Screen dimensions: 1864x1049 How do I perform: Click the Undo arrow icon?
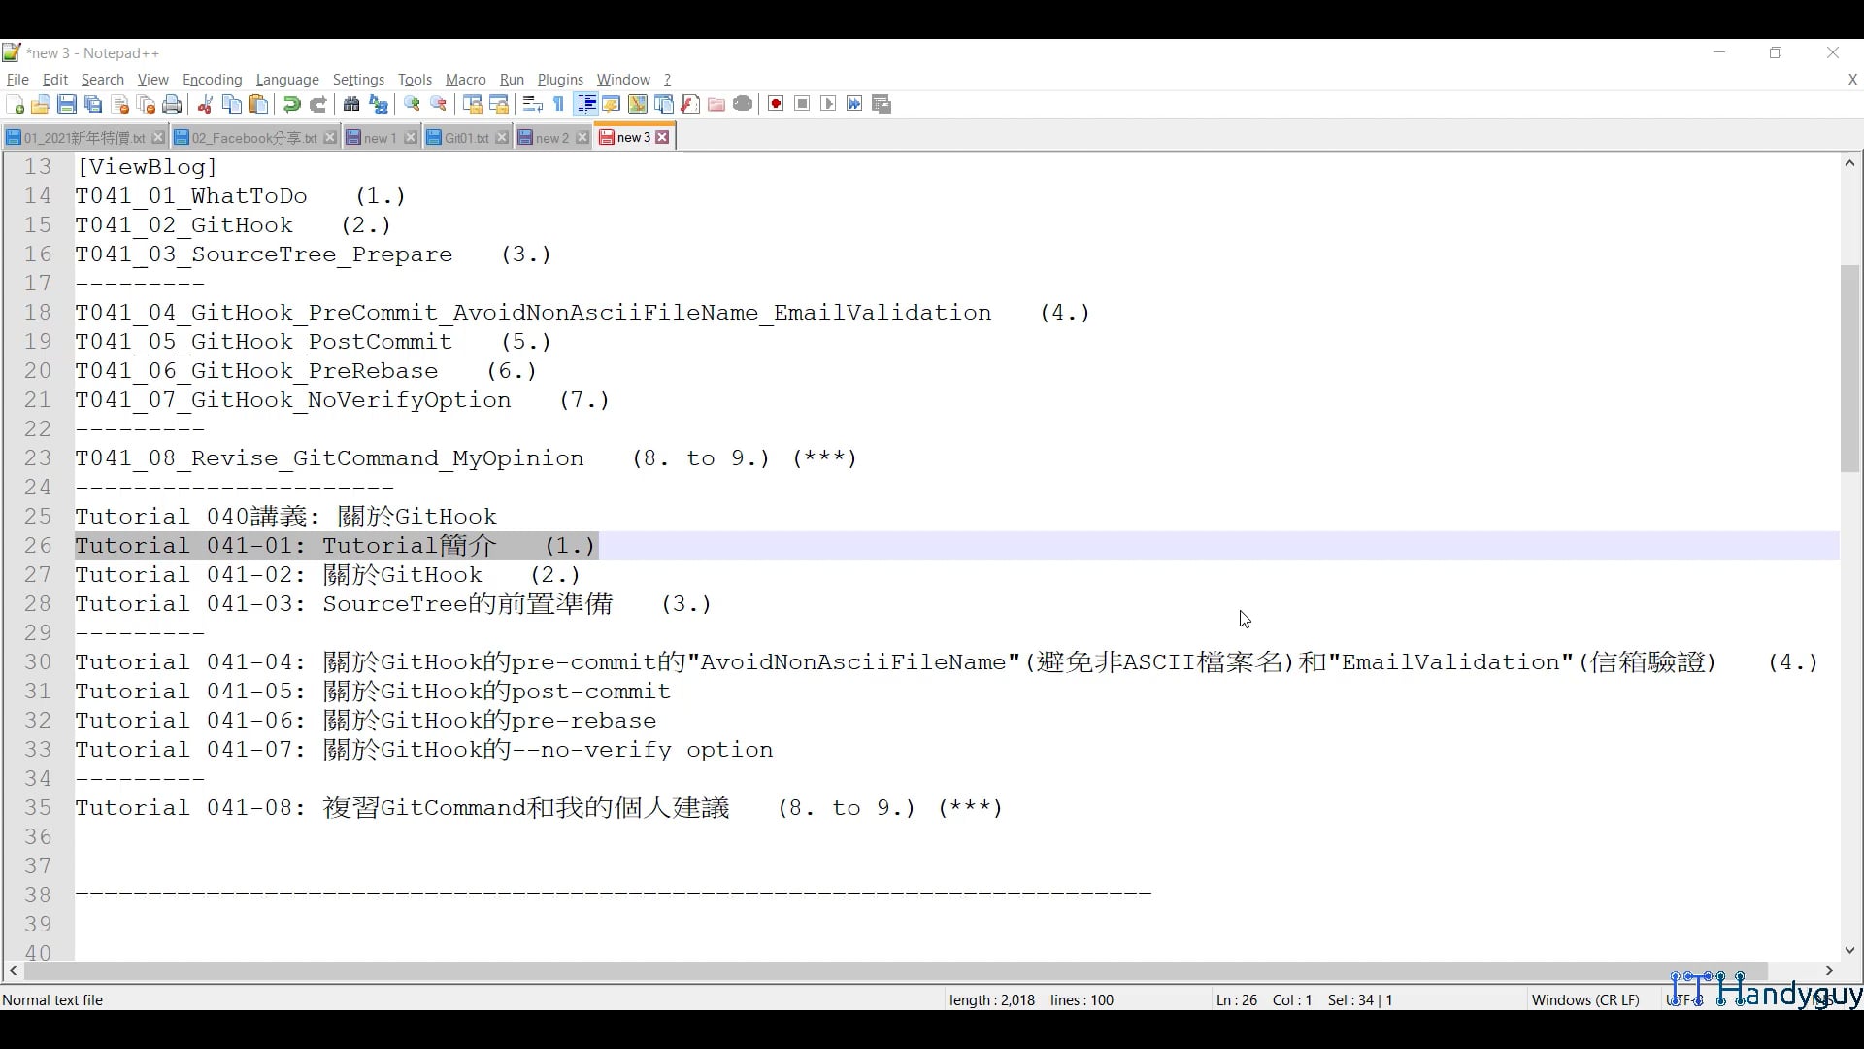(x=290, y=104)
